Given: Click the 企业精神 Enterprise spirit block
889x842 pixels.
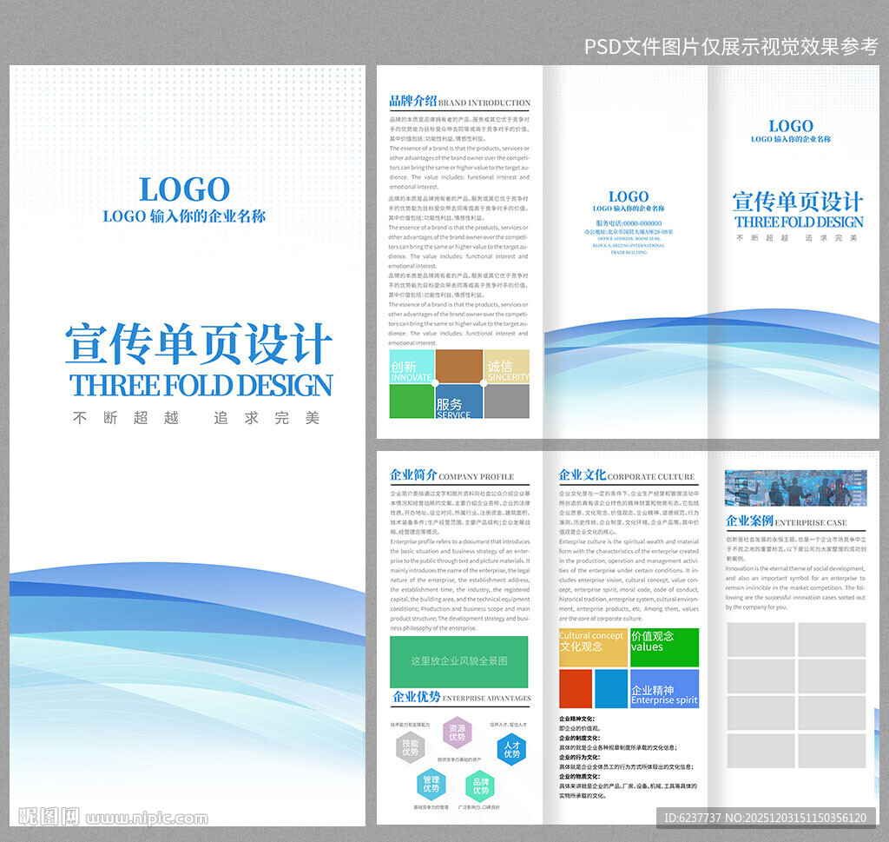Looking at the screenshot, I should pyautogui.click(x=664, y=689).
